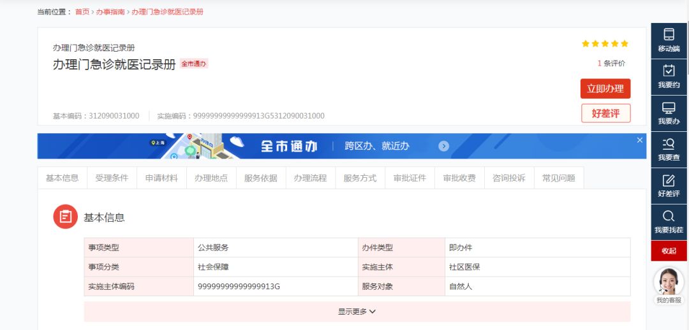The height and width of the screenshot is (330, 689).
Task: Switch to 审批证件 tab
Action: tap(410, 178)
